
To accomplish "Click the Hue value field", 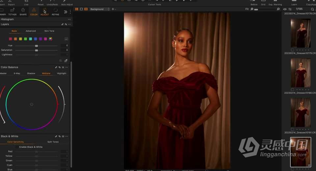I will click(65, 46).
